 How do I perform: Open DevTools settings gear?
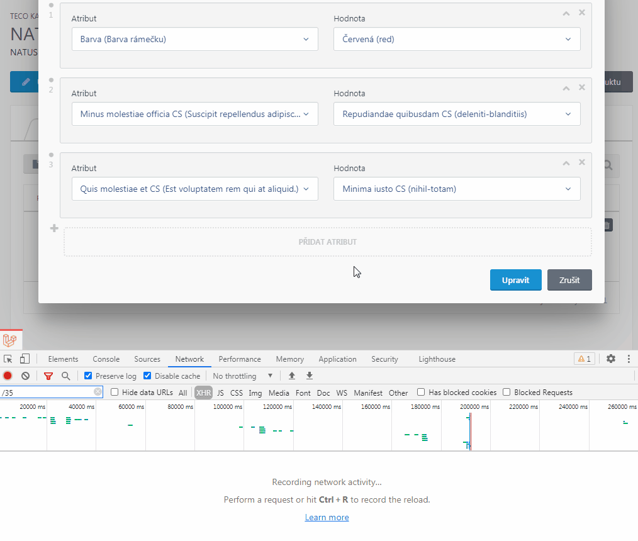coord(610,359)
